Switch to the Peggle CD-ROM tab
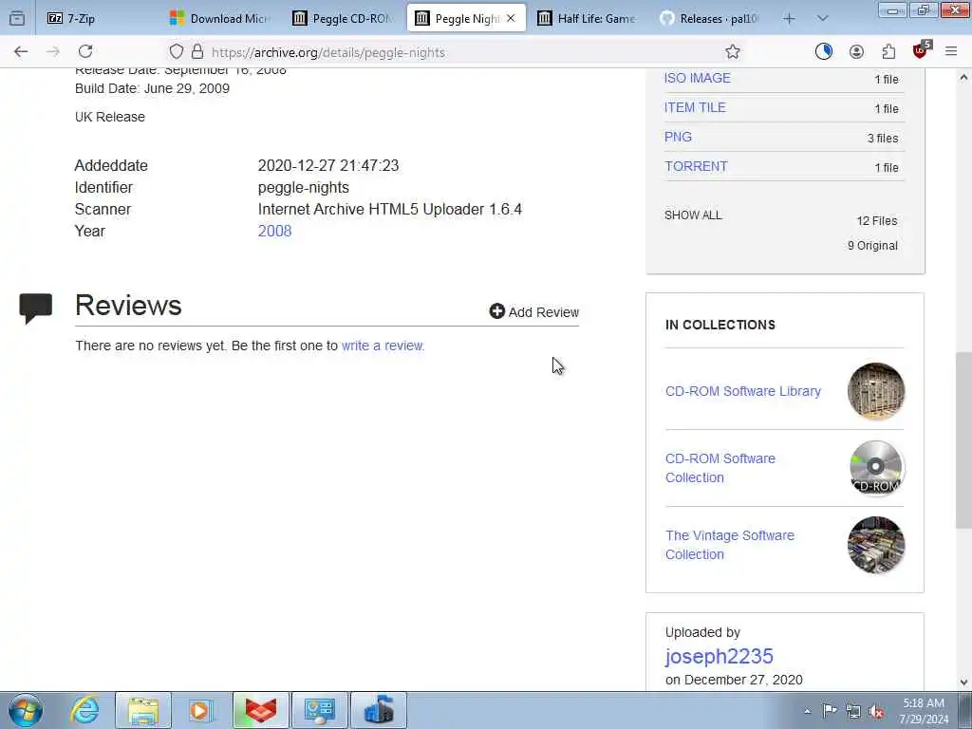The image size is (972, 729). click(345, 19)
